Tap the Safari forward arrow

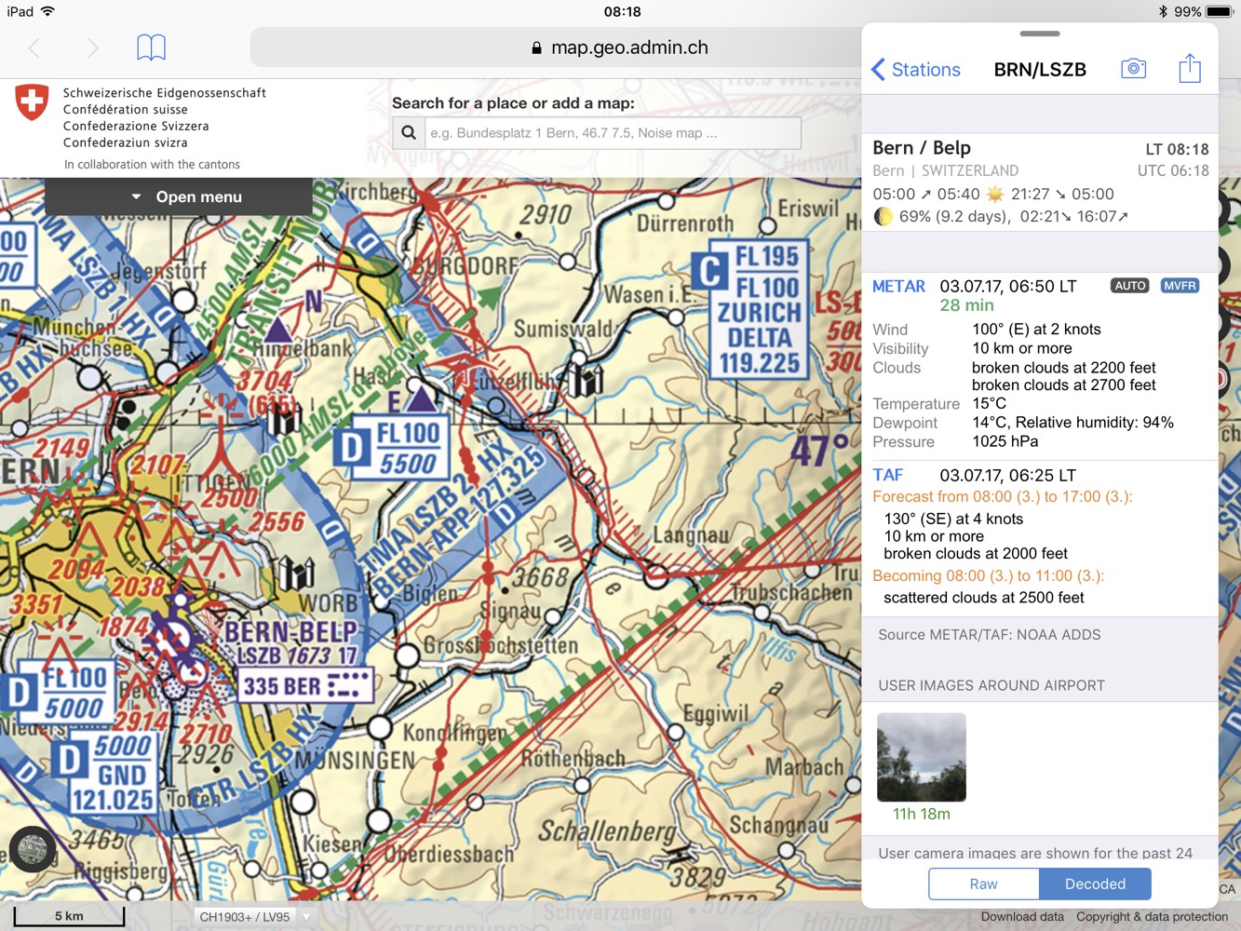(x=92, y=48)
